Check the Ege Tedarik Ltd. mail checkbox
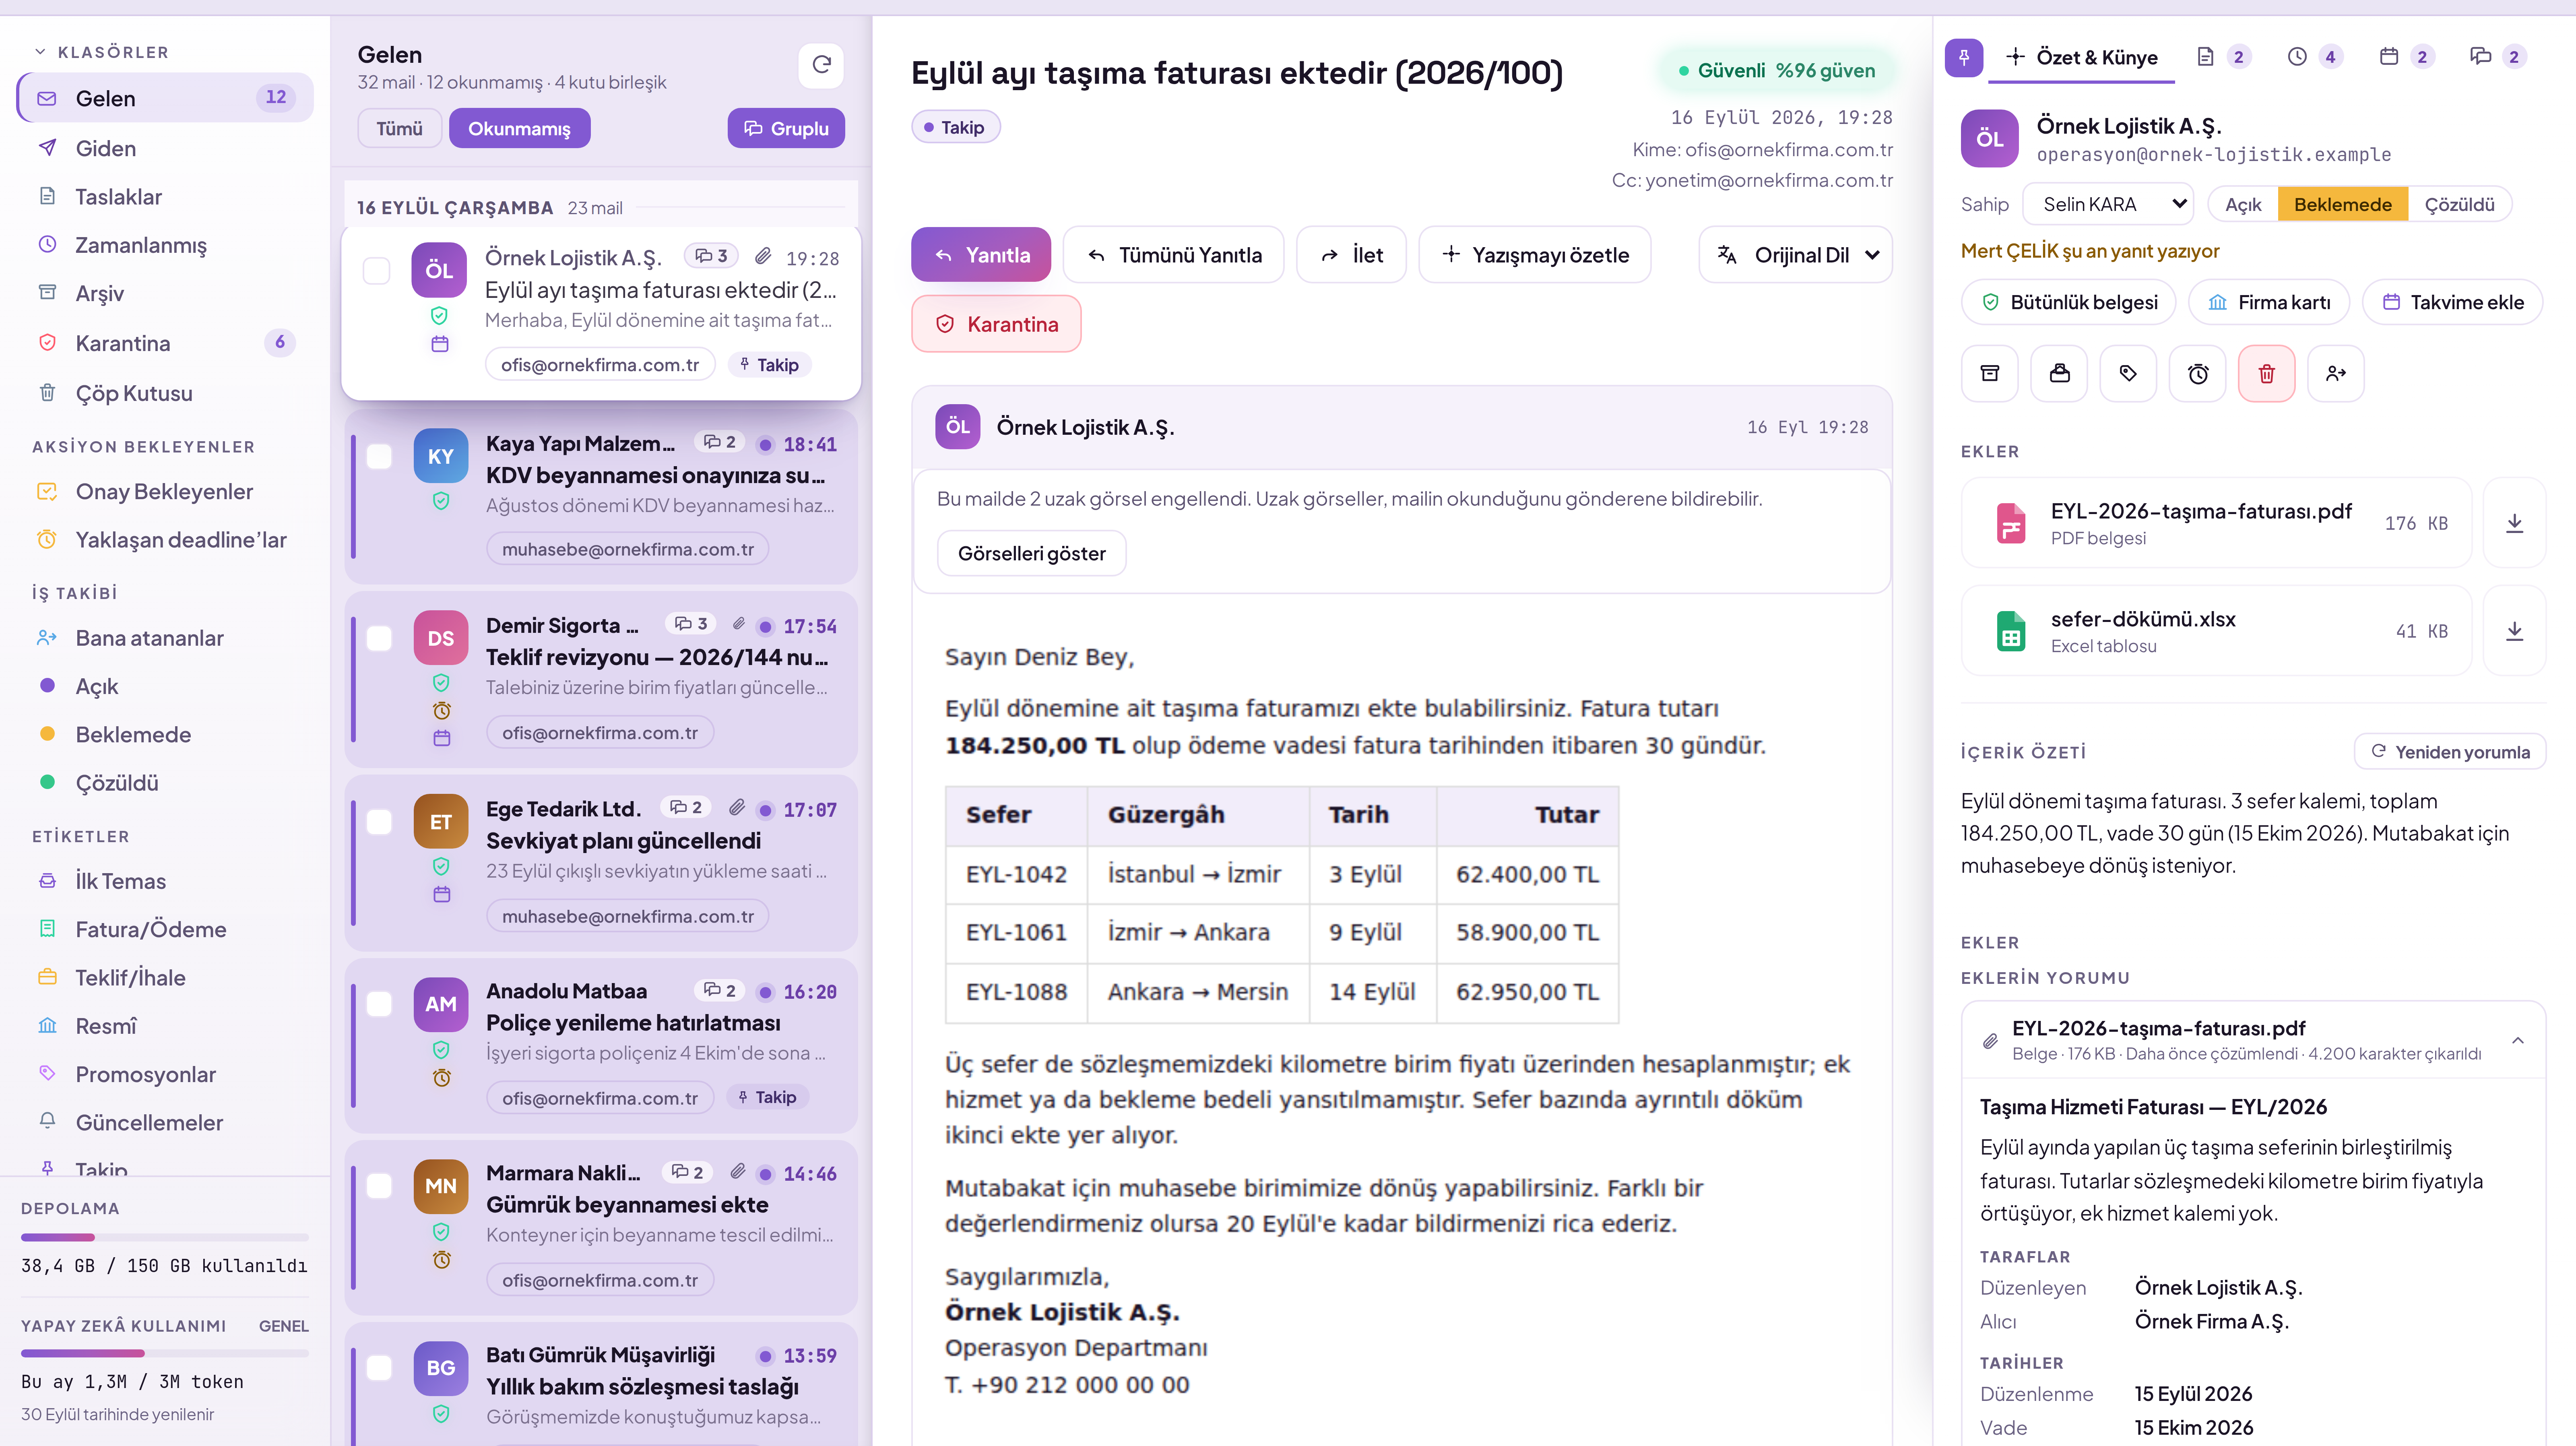This screenshot has width=2576, height=1446. point(379,822)
